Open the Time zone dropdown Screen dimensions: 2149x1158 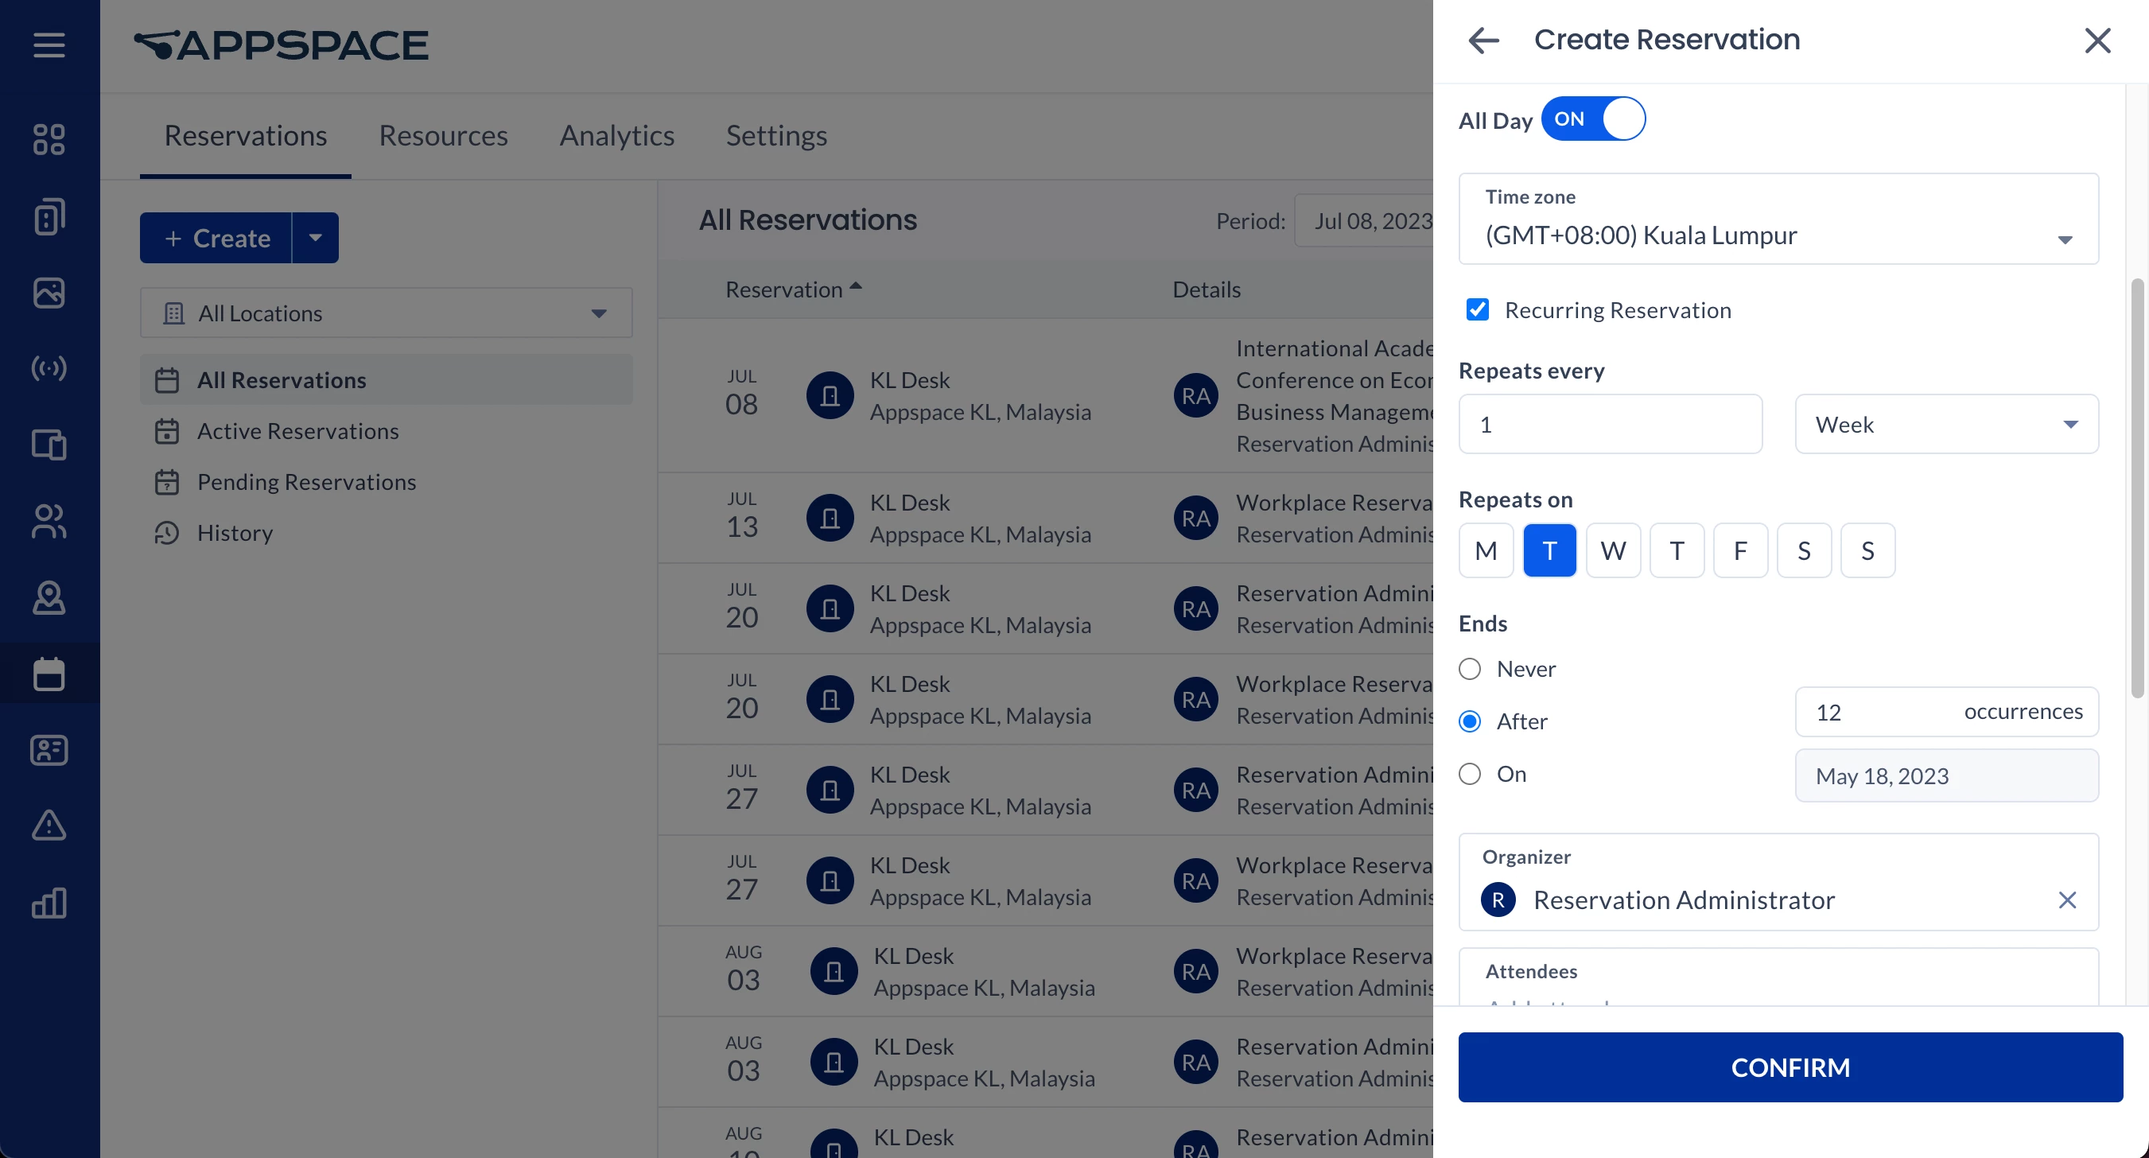coord(1778,220)
